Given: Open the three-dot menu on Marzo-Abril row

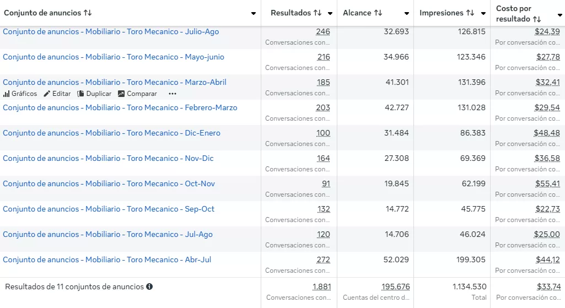Looking at the screenshot, I should pos(173,94).
